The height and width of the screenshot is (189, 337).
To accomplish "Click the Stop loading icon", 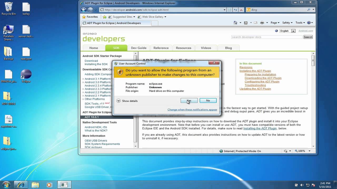I will tap(241, 10).
